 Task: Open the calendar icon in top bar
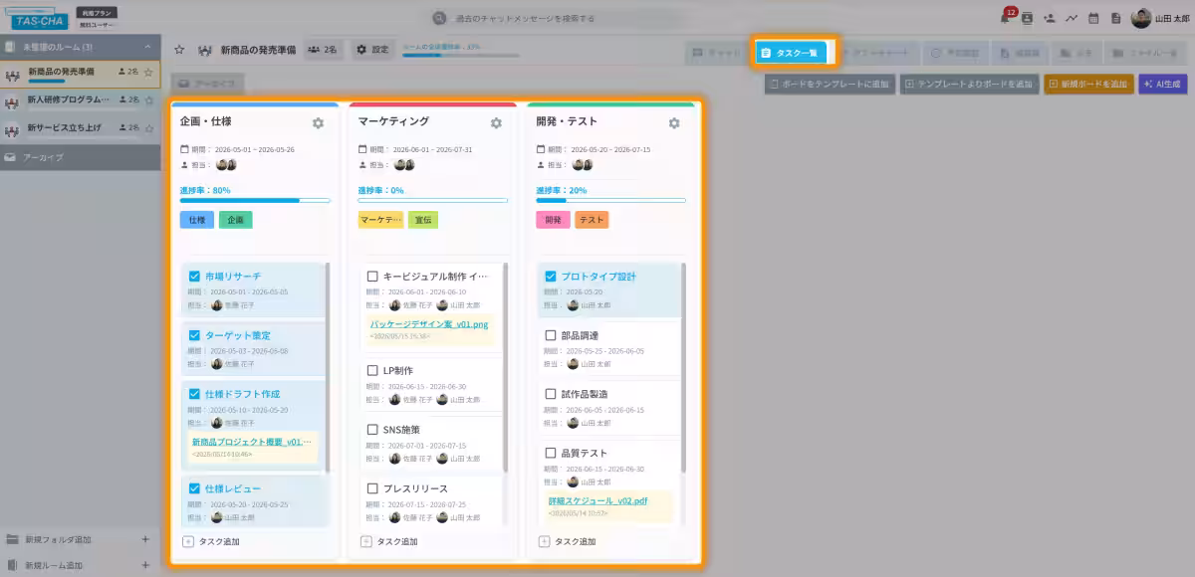tap(1093, 18)
